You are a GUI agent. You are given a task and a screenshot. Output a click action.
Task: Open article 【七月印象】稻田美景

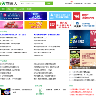tap(7, 76)
